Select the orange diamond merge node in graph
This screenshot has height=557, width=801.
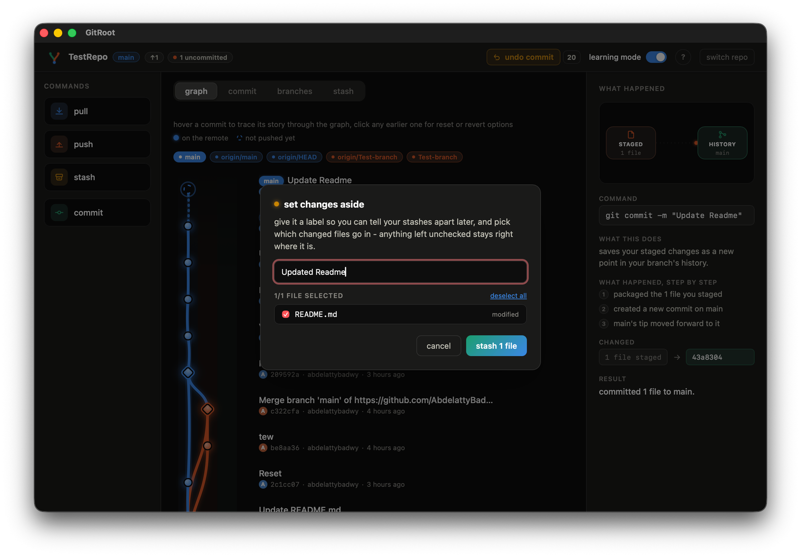pyautogui.click(x=207, y=409)
